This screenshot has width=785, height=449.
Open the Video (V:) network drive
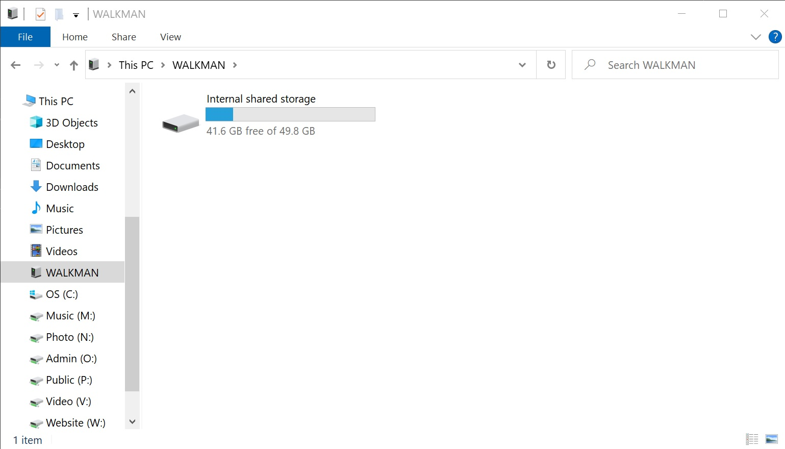click(x=68, y=401)
